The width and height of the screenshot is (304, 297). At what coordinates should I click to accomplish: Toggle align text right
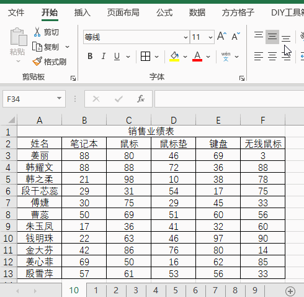(x=286, y=57)
